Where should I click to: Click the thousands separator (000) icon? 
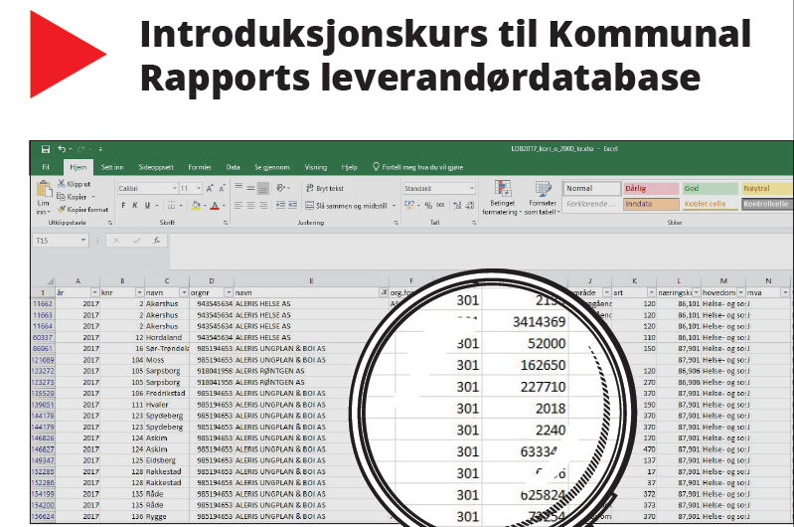point(440,205)
